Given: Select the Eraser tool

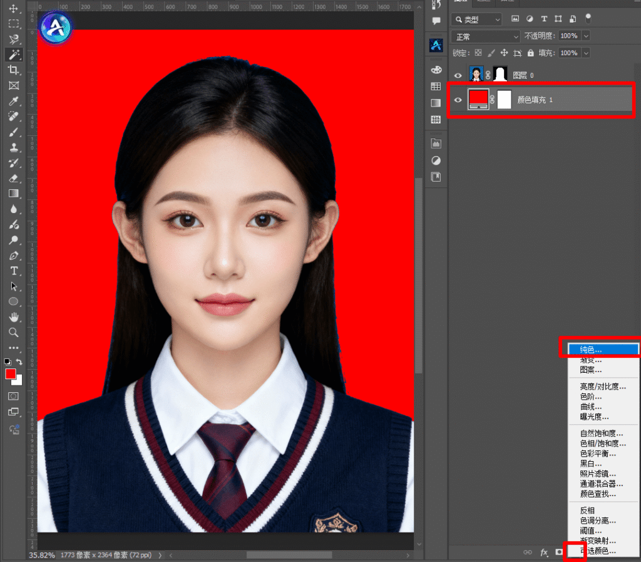Looking at the screenshot, I should pyautogui.click(x=13, y=178).
